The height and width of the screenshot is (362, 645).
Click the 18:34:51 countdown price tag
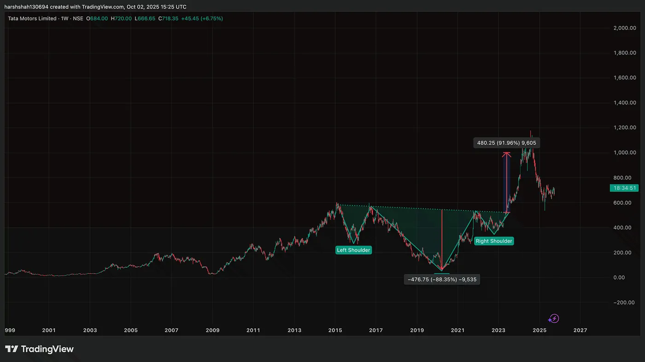click(624, 188)
